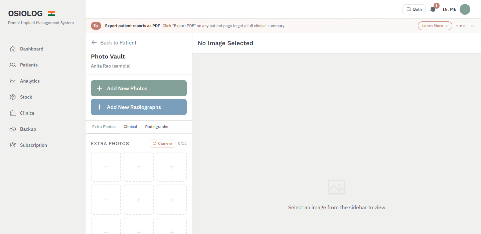Select Subscription in the sidebar

(33, 145)
